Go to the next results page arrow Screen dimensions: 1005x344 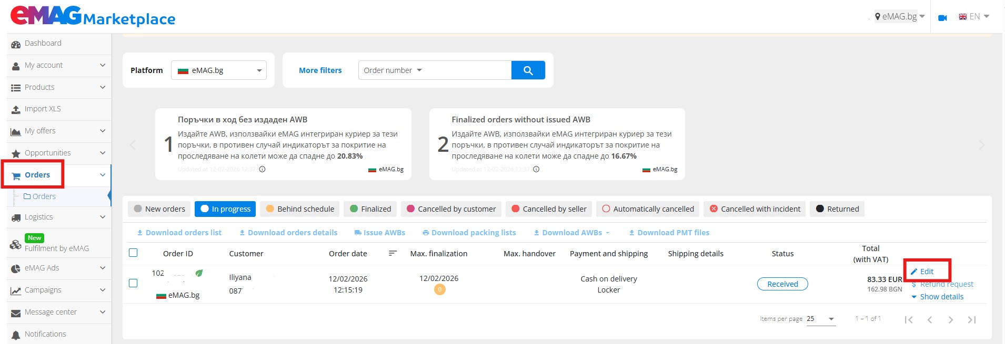[950, 320]
